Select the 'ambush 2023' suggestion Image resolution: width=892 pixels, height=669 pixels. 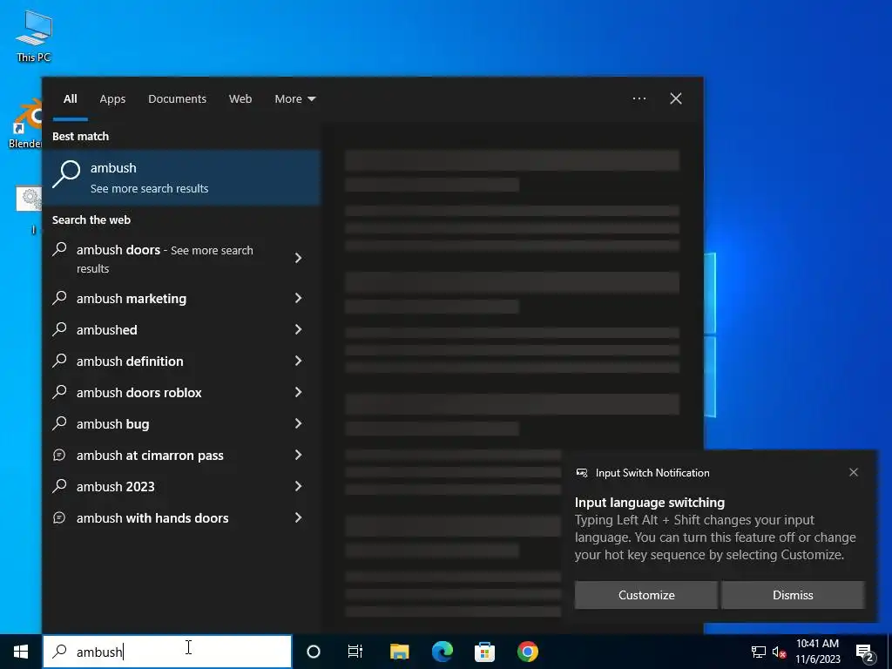pos(181,486)
